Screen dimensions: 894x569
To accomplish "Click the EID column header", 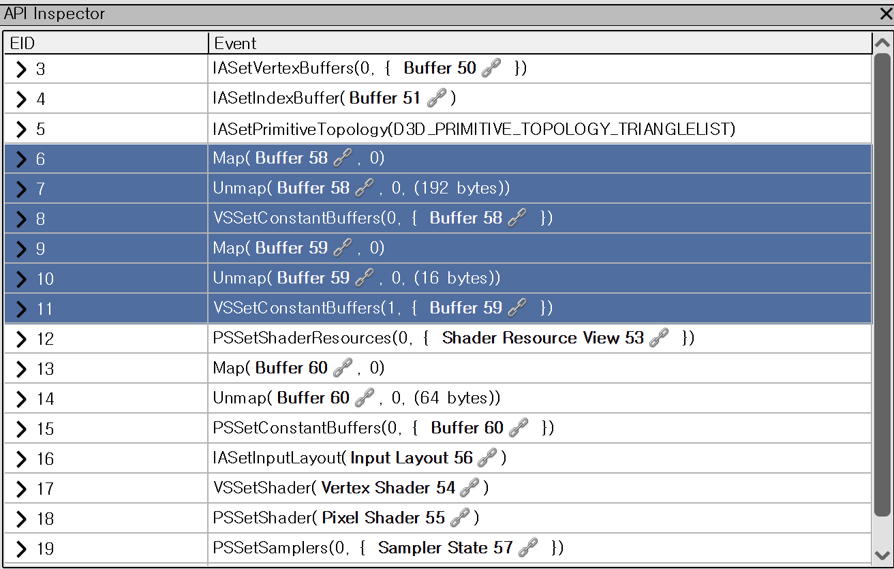I will 106,43.
